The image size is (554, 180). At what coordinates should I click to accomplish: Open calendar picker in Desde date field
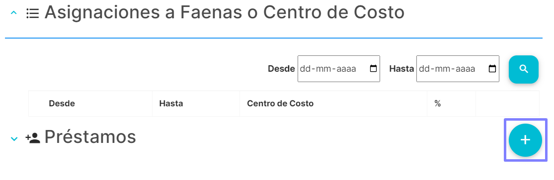pyautogui.click(x=373, y=69)
